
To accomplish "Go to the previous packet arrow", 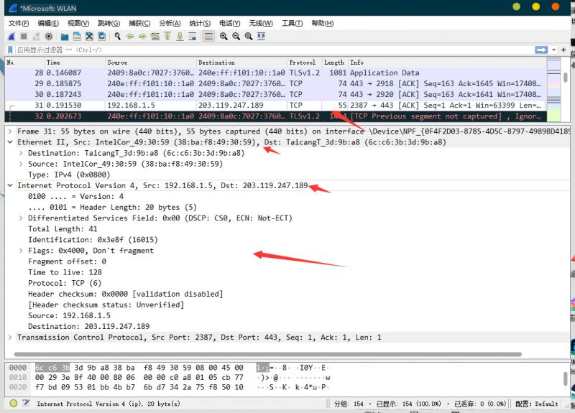I will pyautogui.click(x=130, y=36).
